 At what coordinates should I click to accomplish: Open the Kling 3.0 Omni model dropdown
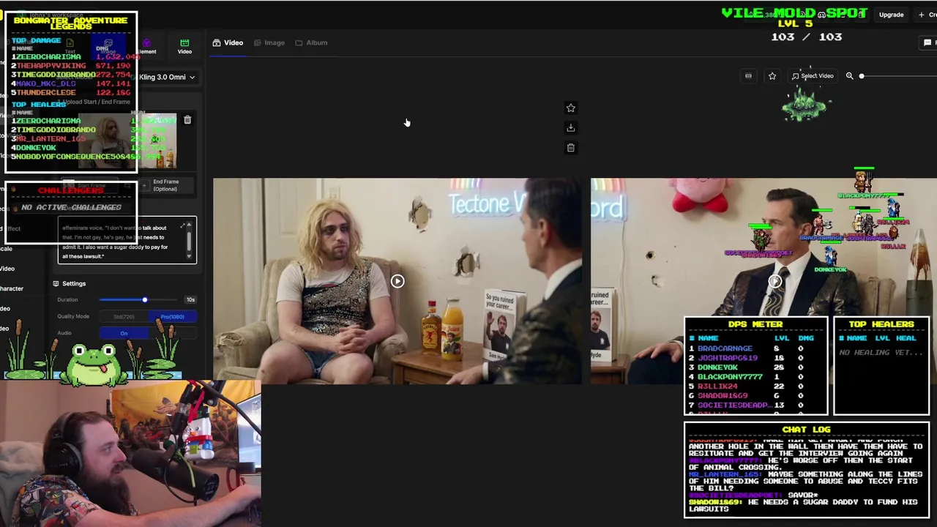tap(167, 77)
